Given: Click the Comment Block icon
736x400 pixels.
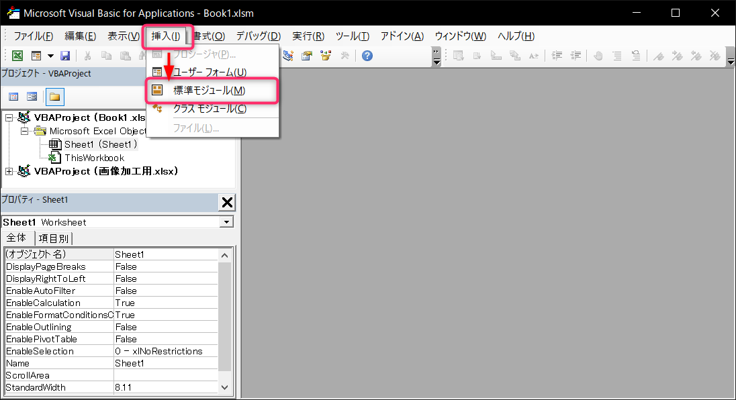Looking at the screenshot, I should pyautogui.click(x=617, y=56).
